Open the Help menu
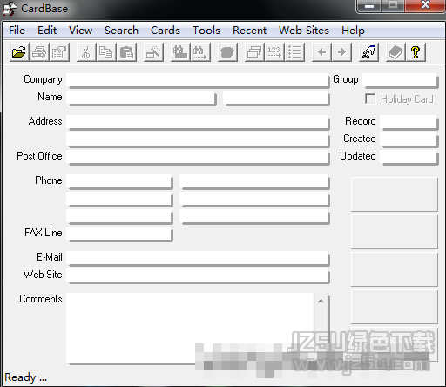446x387 pixels. click(x=353, y=31)
